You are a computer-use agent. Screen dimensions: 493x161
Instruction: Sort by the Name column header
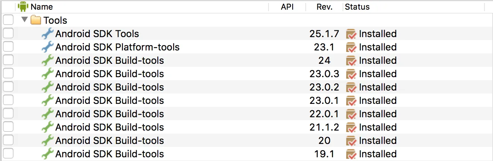pyautogui.click(x=42, y=7)
